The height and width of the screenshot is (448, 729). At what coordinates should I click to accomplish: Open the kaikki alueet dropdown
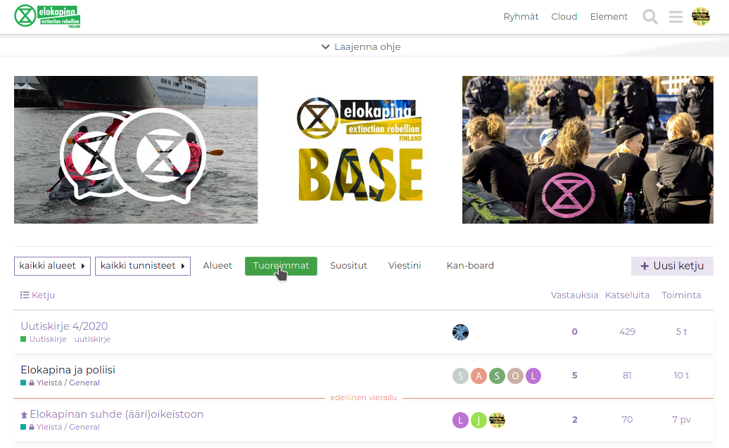click(53, 266)
